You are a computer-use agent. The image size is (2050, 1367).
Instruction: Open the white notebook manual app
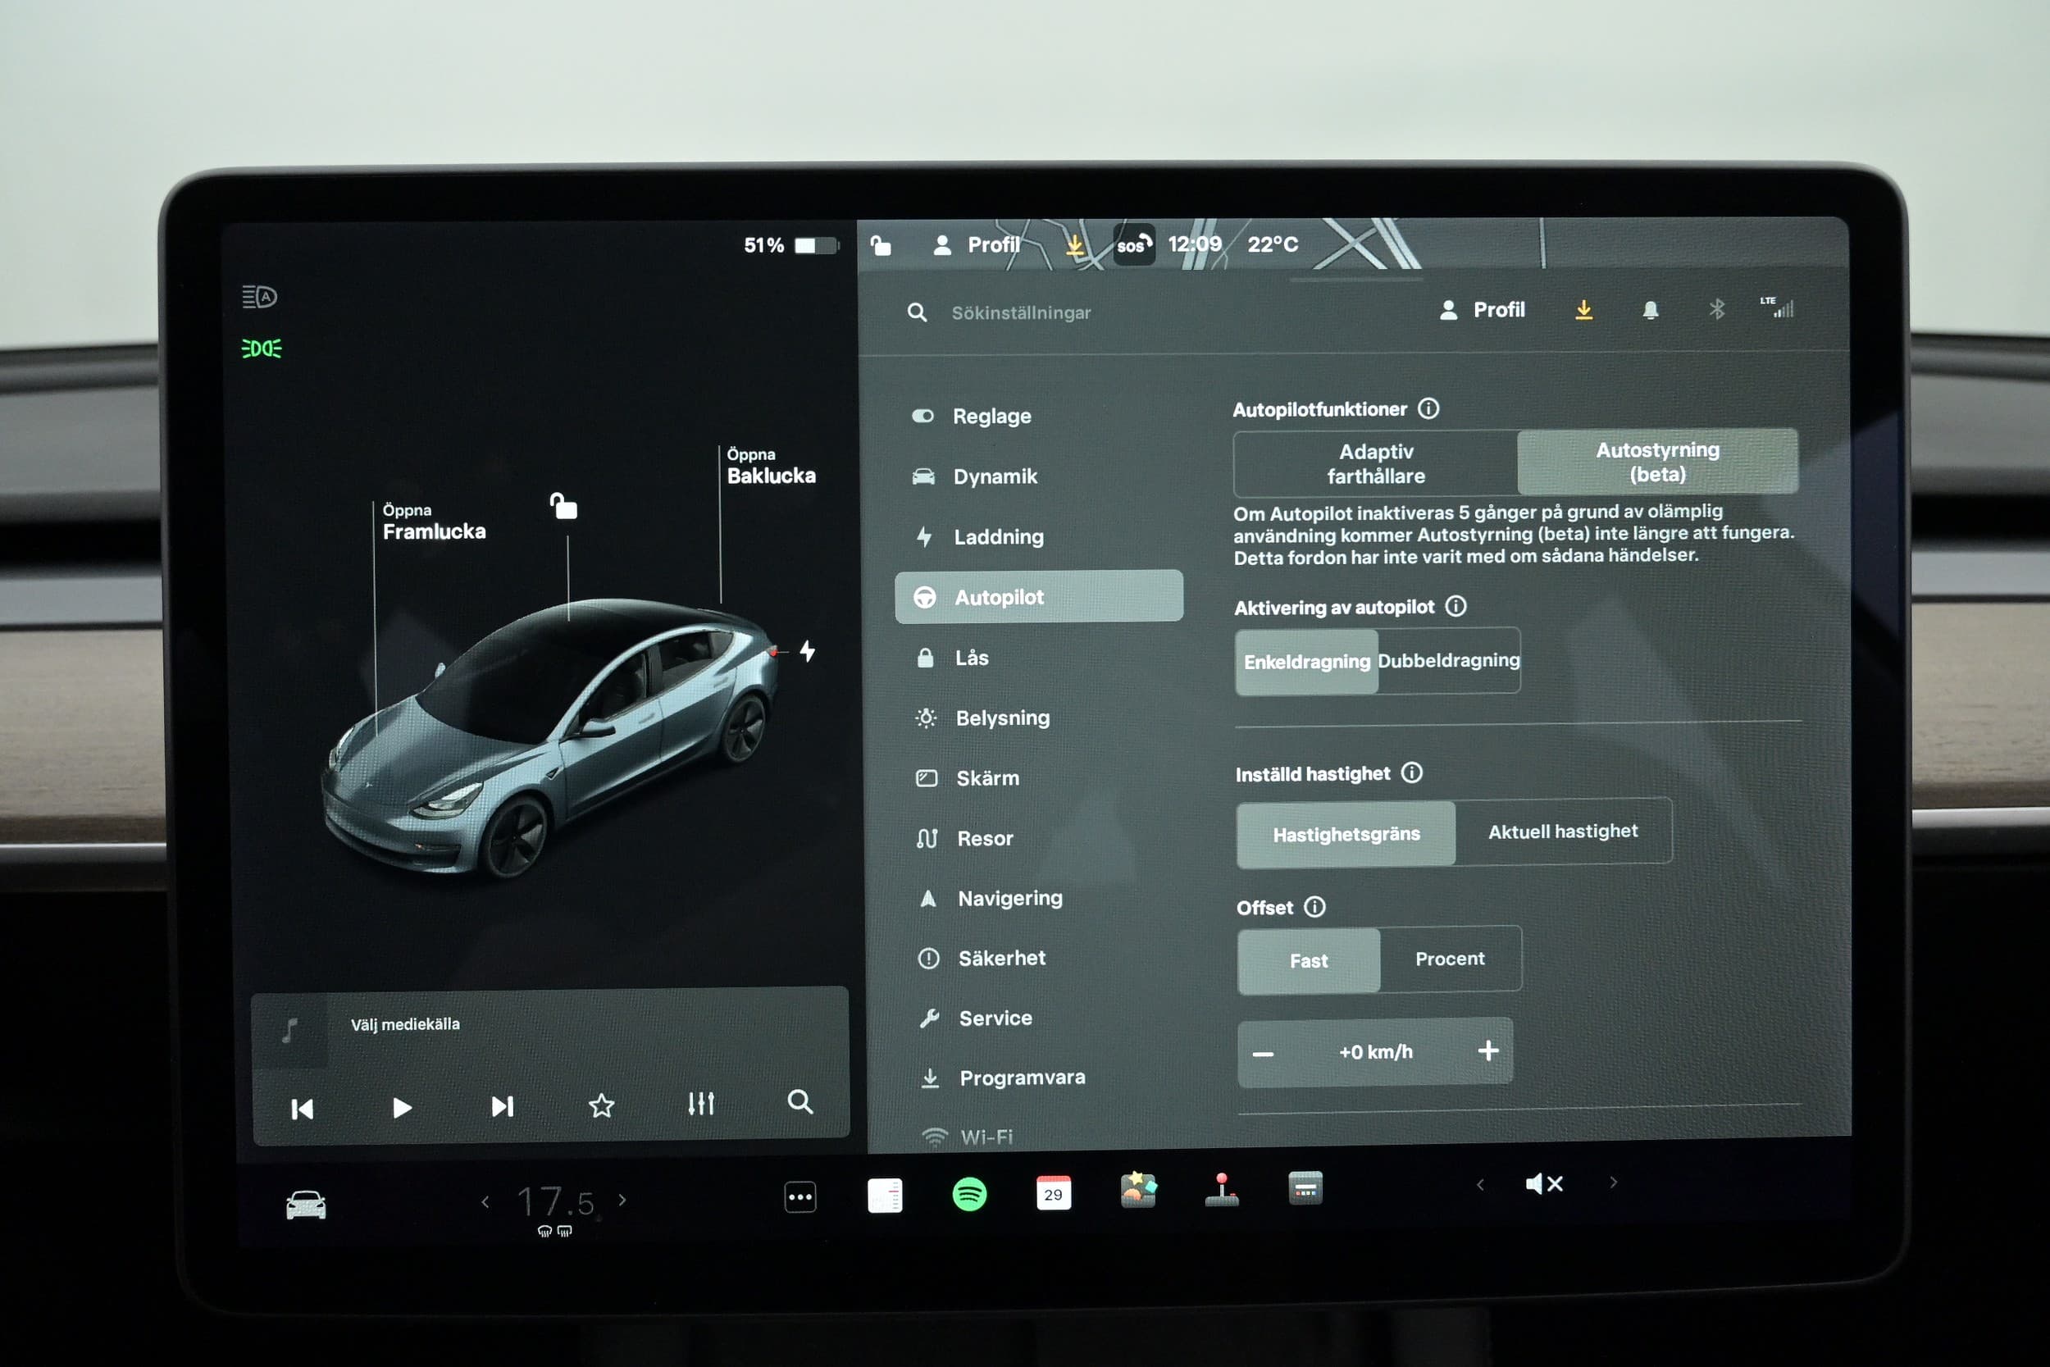pyautogui.click(x=885, y=1196)
